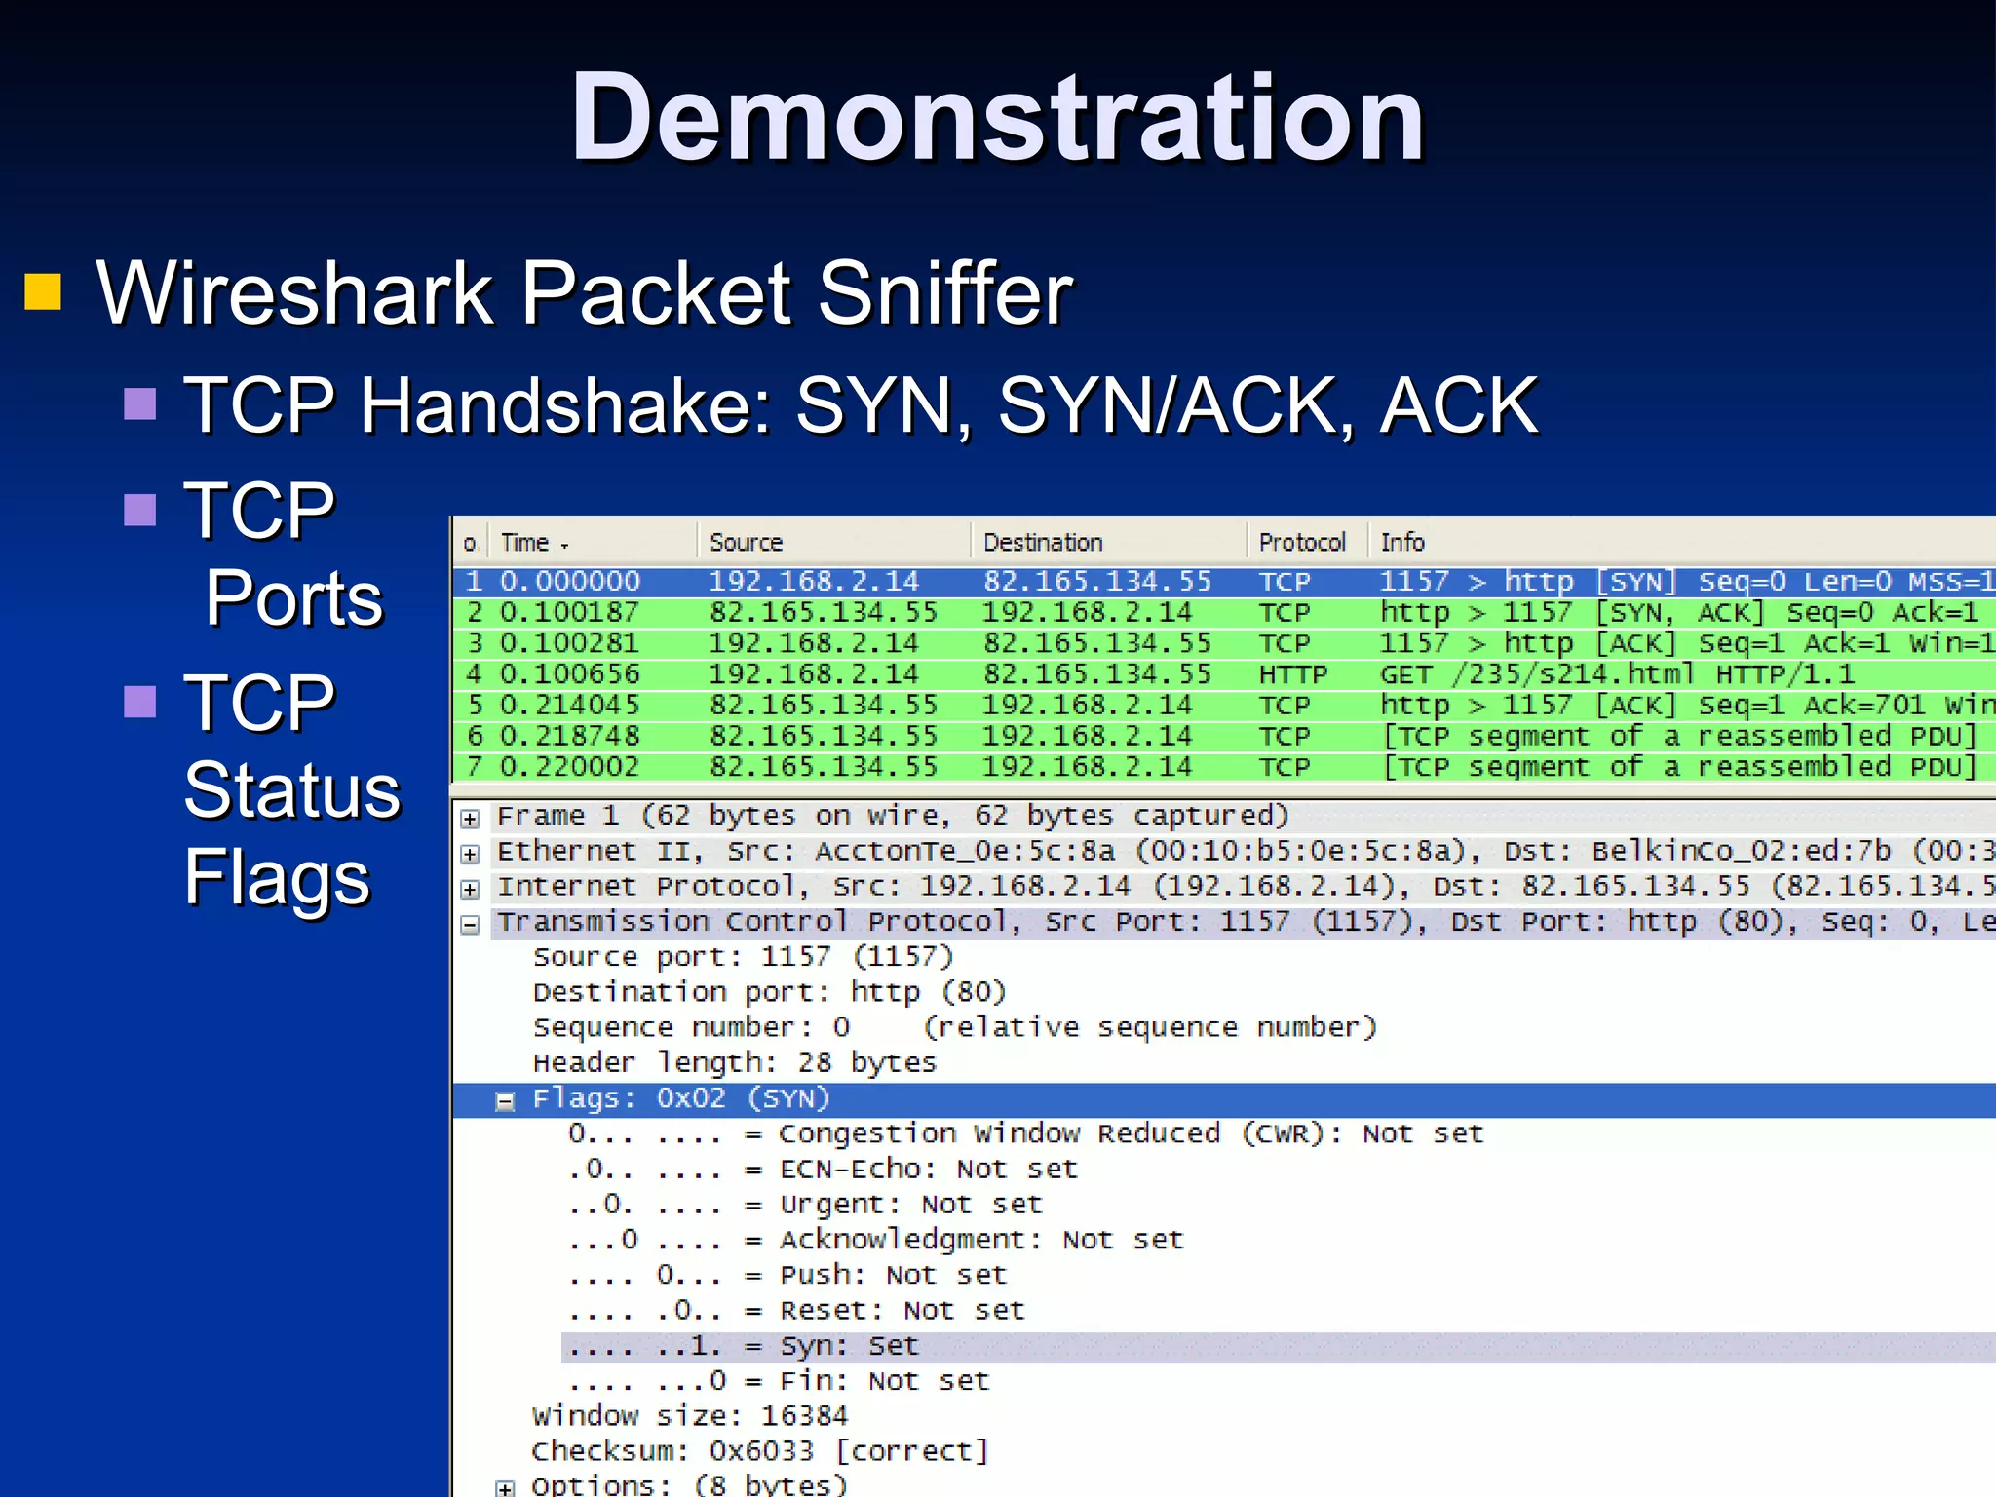Viewport: 1996px width, 1497px height.
Task: Select the Checksum: 0x6033 [correct] line
Action: [760, 1451]
